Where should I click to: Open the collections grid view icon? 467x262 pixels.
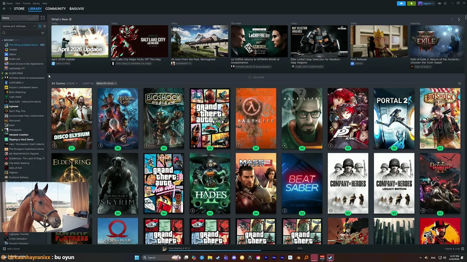43,17
